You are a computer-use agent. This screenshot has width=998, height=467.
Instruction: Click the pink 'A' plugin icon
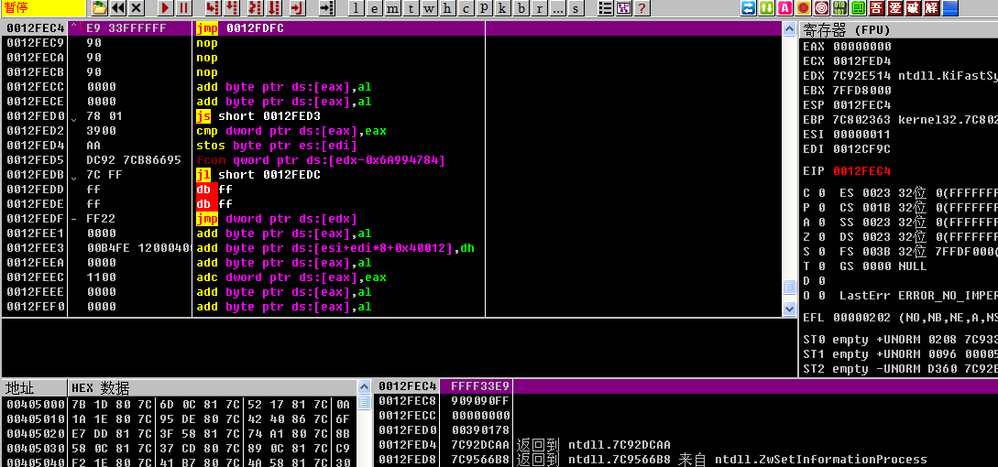pos(784,8)
